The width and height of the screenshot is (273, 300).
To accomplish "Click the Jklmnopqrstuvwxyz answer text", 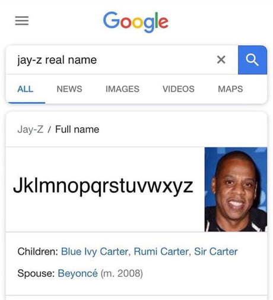I will [x=103, y=186].
